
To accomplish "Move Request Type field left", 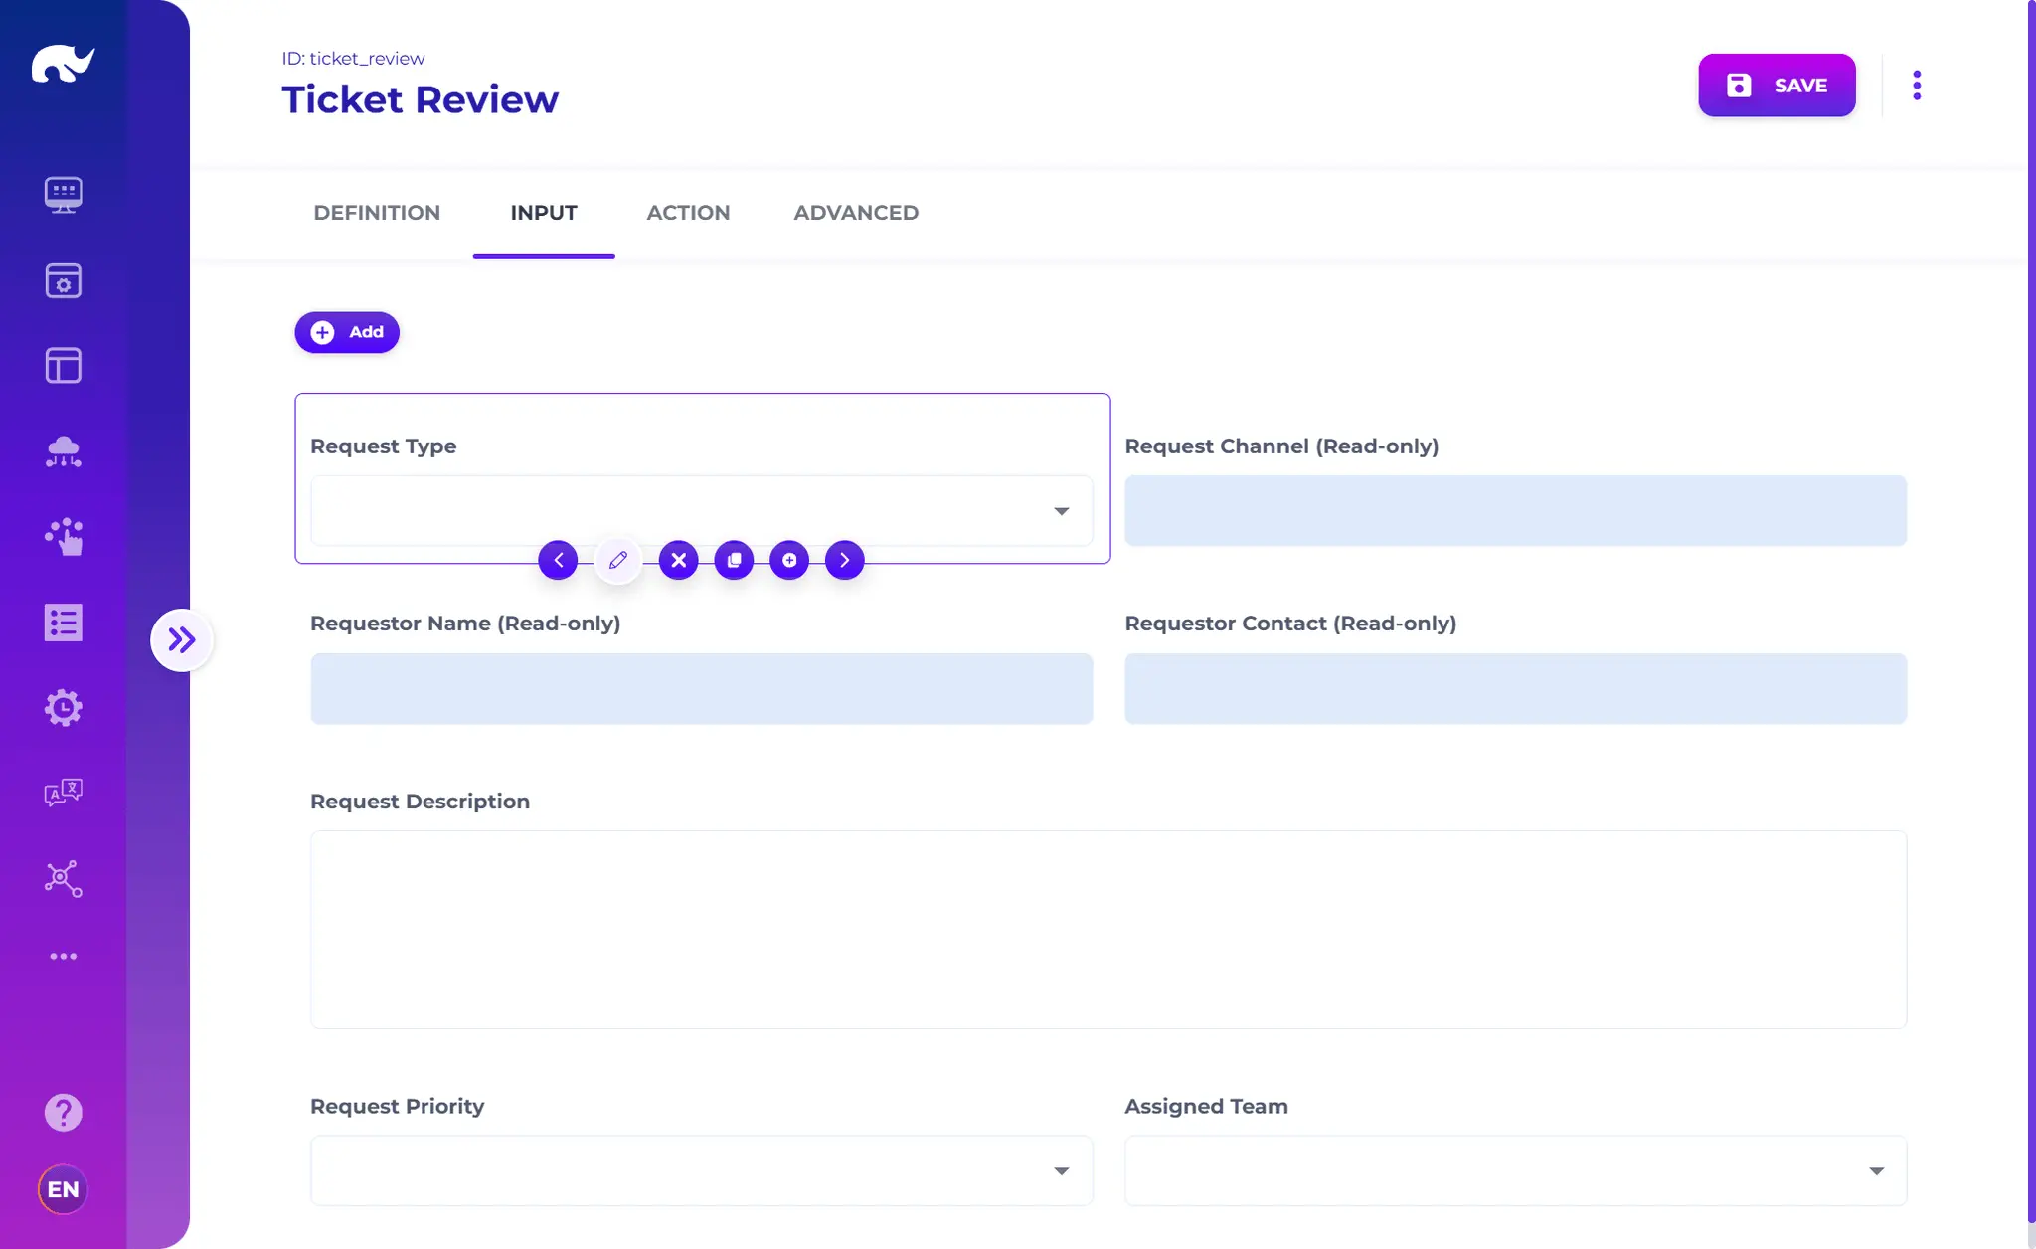I will (558, 560).
